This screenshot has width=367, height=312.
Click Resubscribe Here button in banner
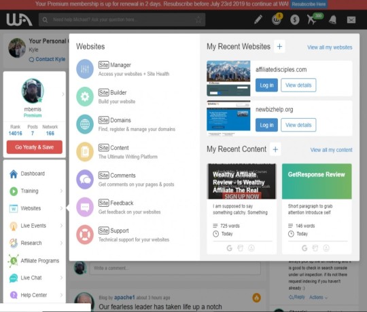pos(309,4)
